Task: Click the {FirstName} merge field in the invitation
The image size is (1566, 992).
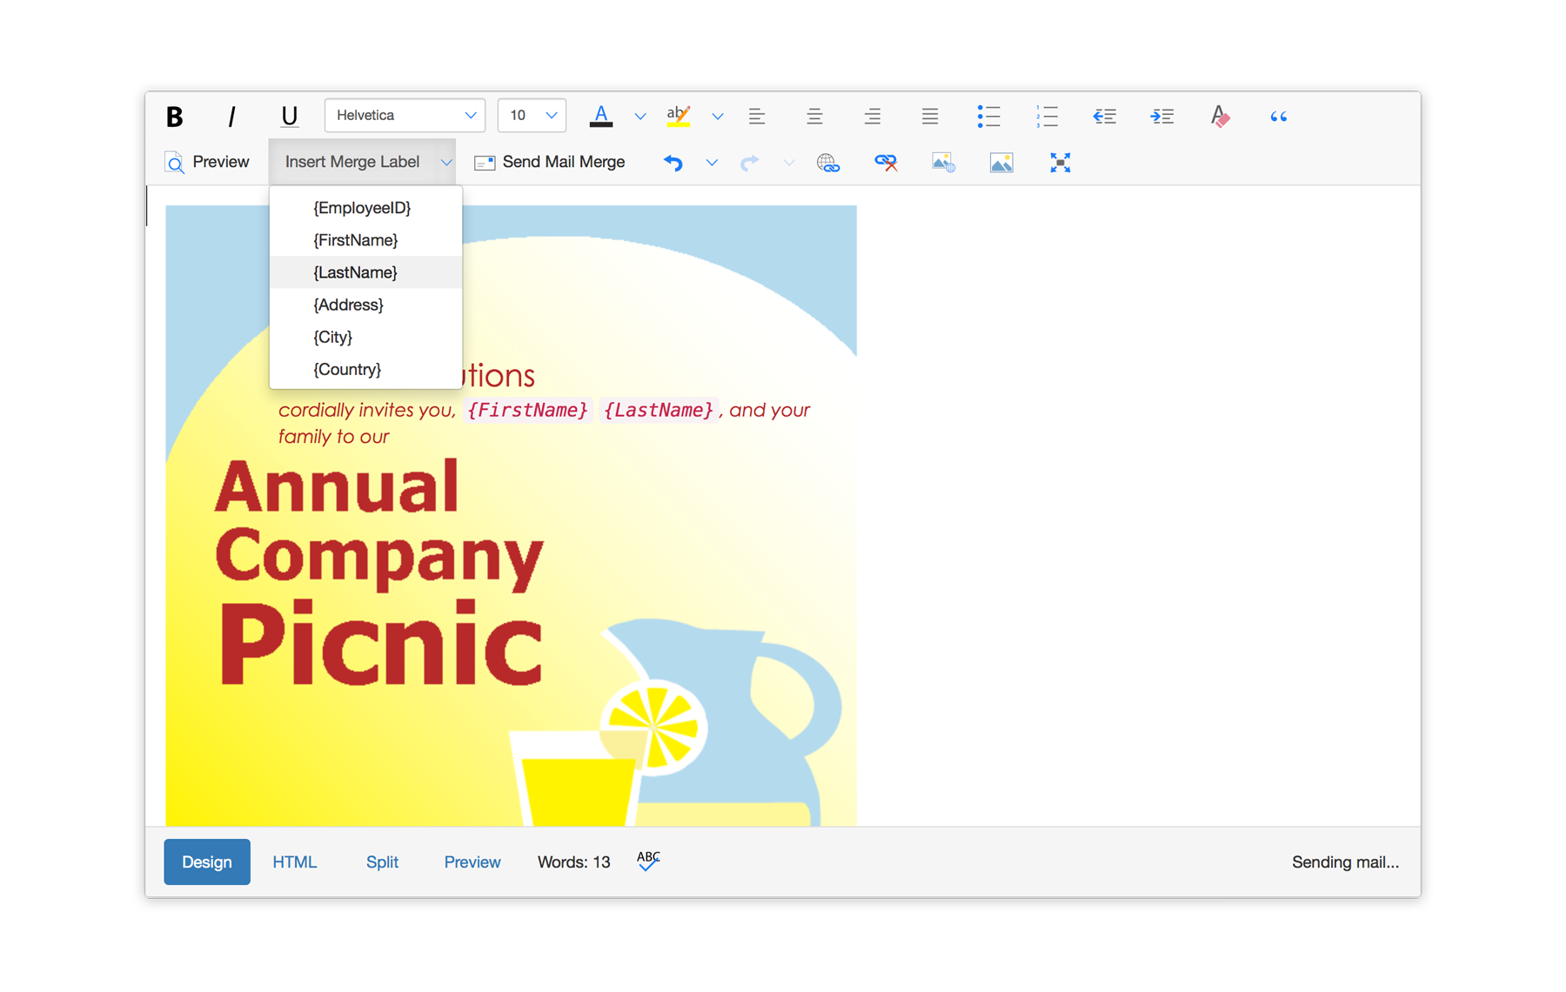Action: pyautogui.click(x=527, y=410)
